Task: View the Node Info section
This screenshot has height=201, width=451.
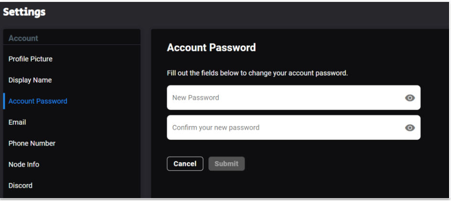Action: (x=24, y=165)
